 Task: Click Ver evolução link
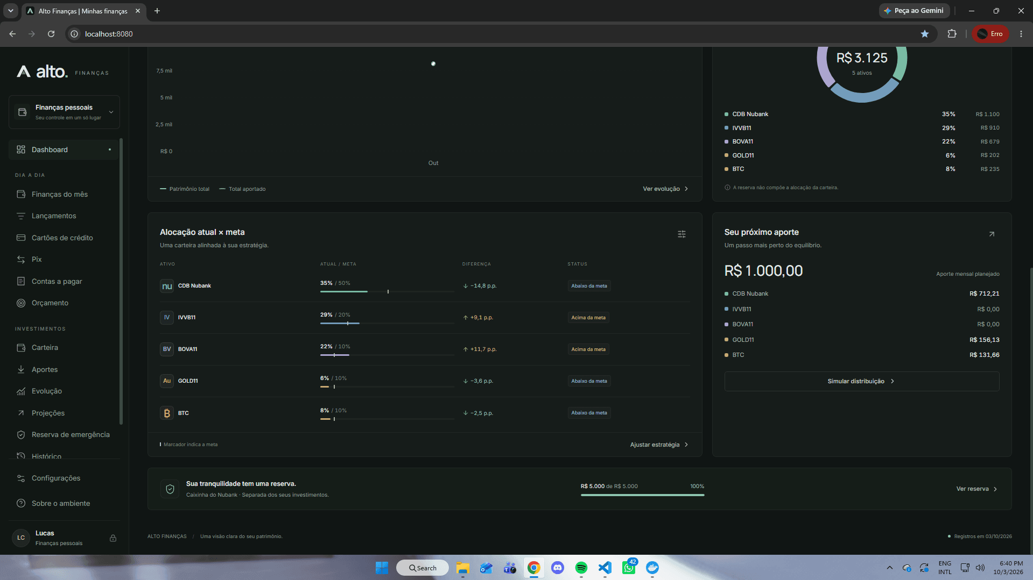click(x=665, y=189)
